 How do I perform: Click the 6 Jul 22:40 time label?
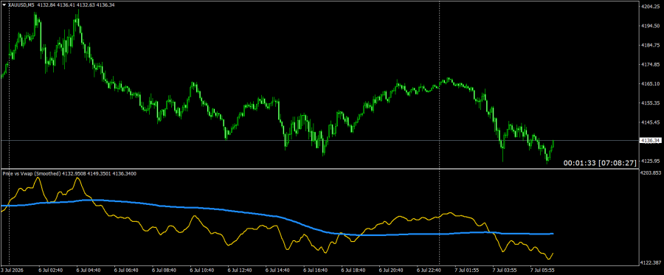click(x=429, y=269)
